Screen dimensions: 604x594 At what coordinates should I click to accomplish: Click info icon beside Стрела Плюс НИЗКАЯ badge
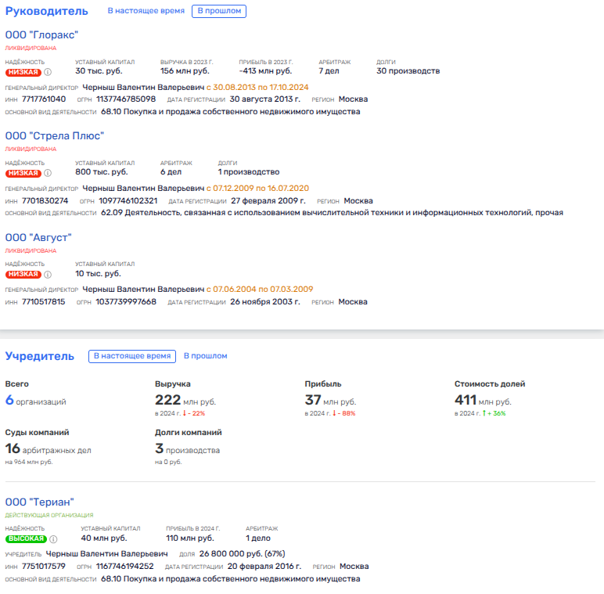[x=48, y=173]
